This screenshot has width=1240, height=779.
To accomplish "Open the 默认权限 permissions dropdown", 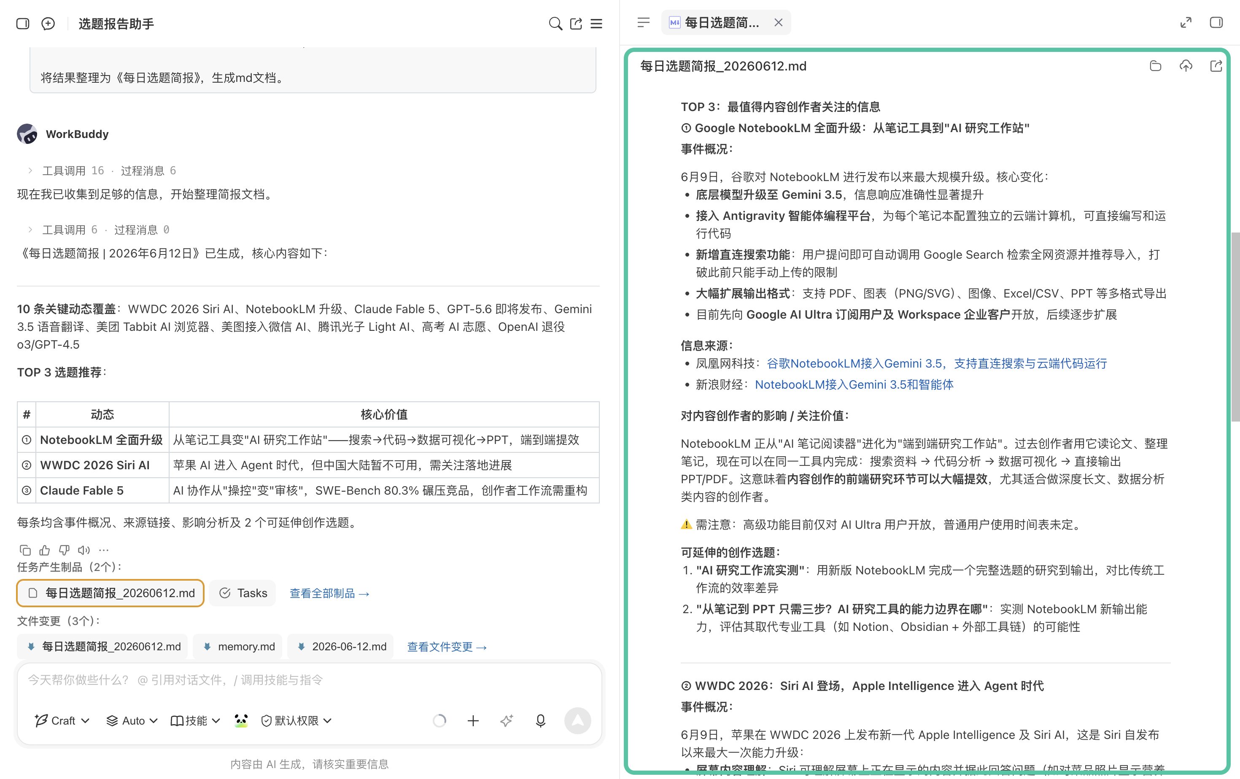I will pos(296,721).
